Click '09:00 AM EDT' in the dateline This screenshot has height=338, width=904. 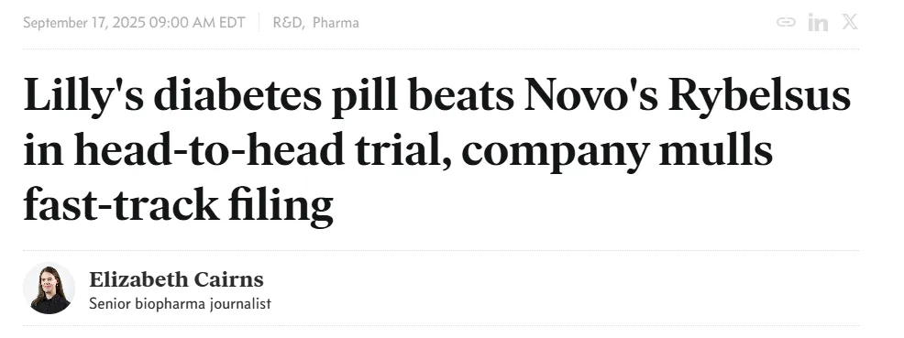pos(197,23)
